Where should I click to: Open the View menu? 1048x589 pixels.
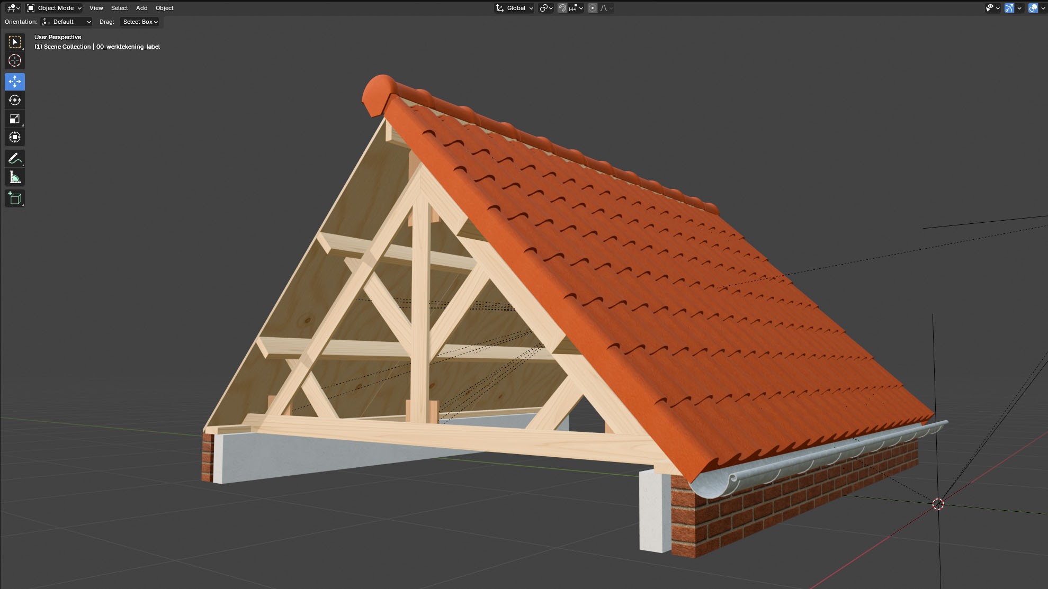point(96,8)
